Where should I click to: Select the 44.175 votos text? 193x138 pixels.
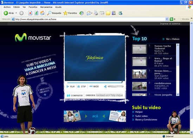coord(161,66)
